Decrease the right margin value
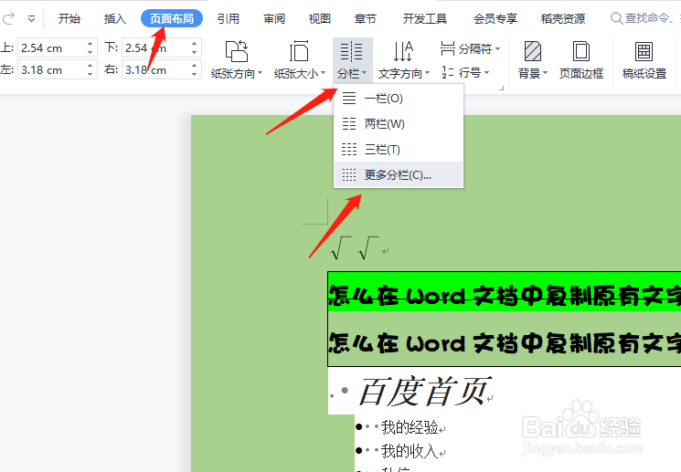 pos(194,75)
